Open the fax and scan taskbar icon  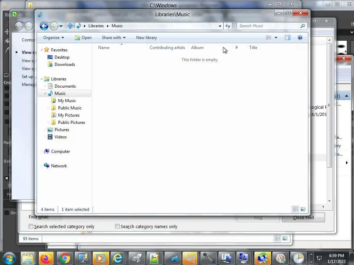click(136, 258)
